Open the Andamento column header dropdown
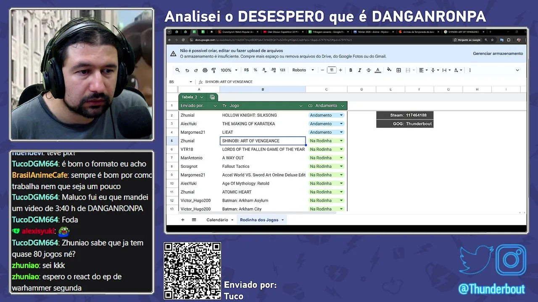 343,106
